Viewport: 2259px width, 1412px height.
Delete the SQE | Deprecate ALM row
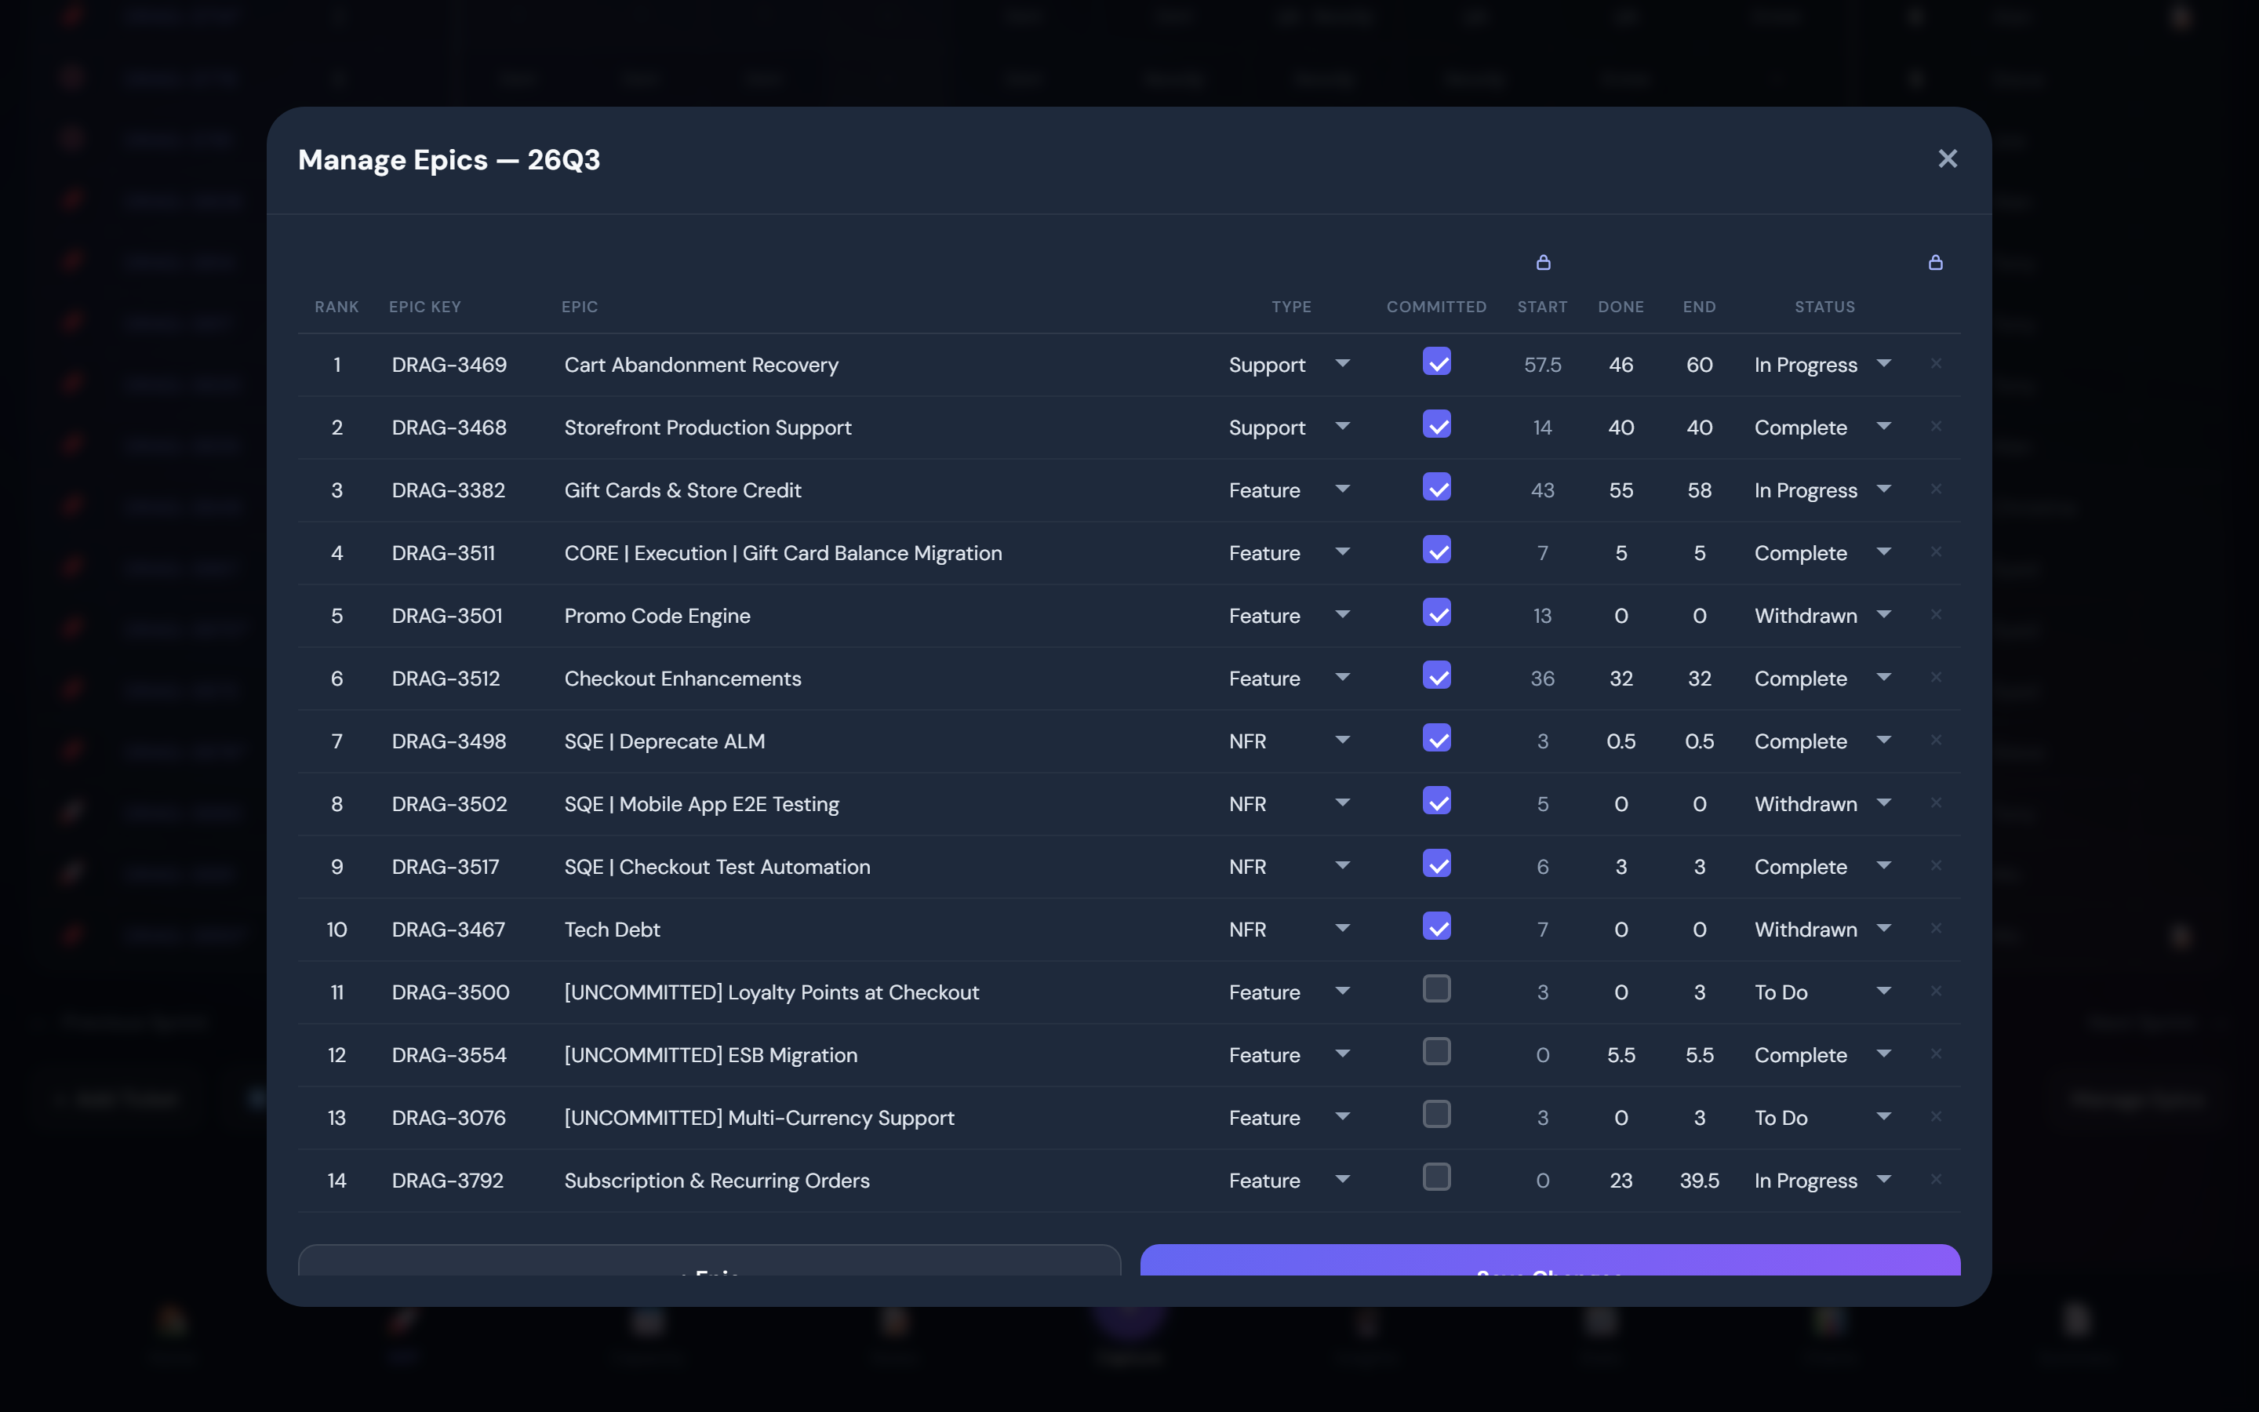(x=1936, y=740)
